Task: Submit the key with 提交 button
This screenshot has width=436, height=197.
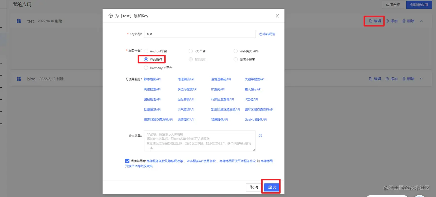Action: pyautogui.click(x=272, y=187)
